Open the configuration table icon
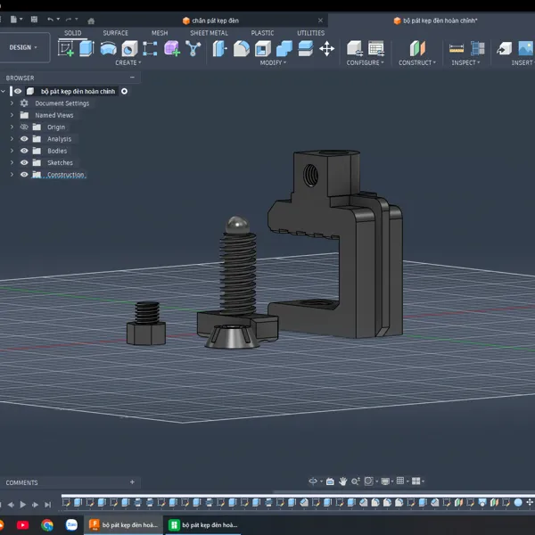 click(x=376, y=48)
